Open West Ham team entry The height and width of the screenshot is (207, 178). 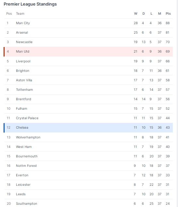tap(24, 147)
